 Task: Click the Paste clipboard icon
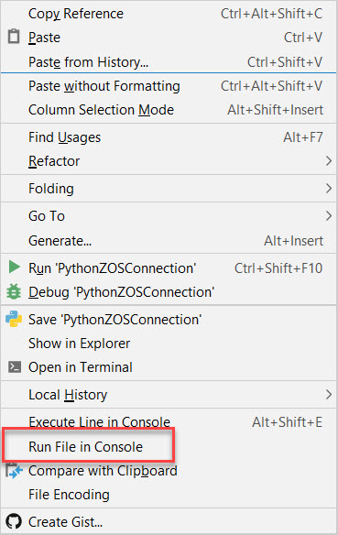(x=14, y=37)
